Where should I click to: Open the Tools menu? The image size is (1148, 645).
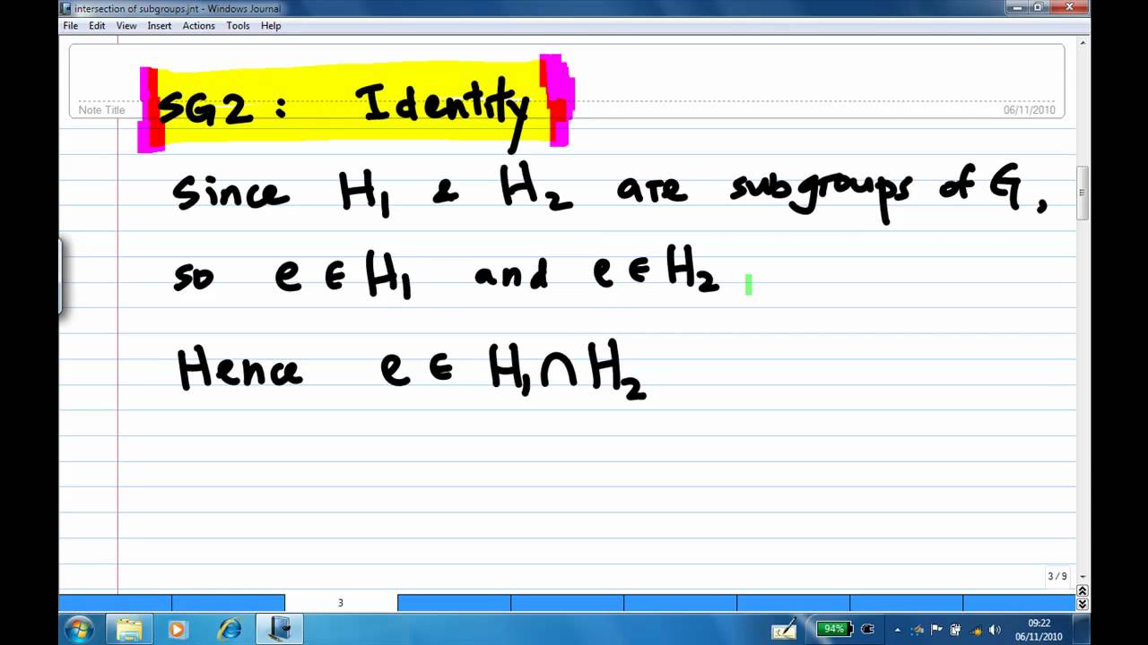coord(238,26)
